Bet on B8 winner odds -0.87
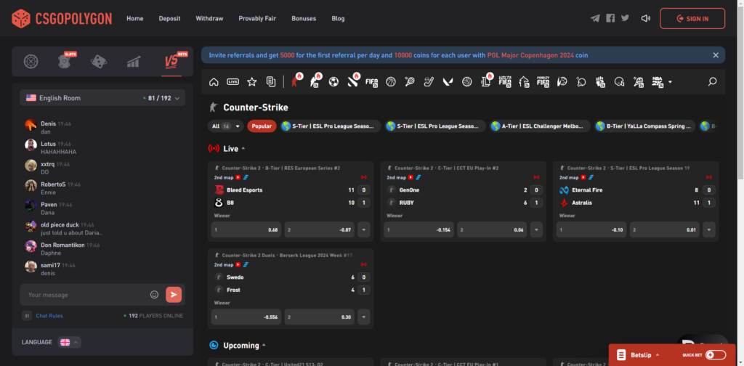744x366 pixels. point(320,229)
